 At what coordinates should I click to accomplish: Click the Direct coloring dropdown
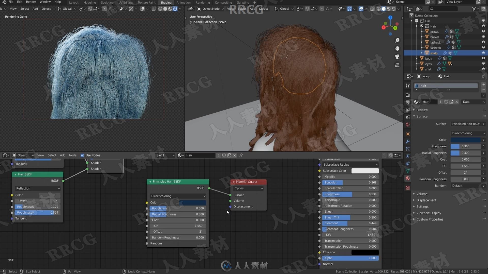(x=178, y=196)
